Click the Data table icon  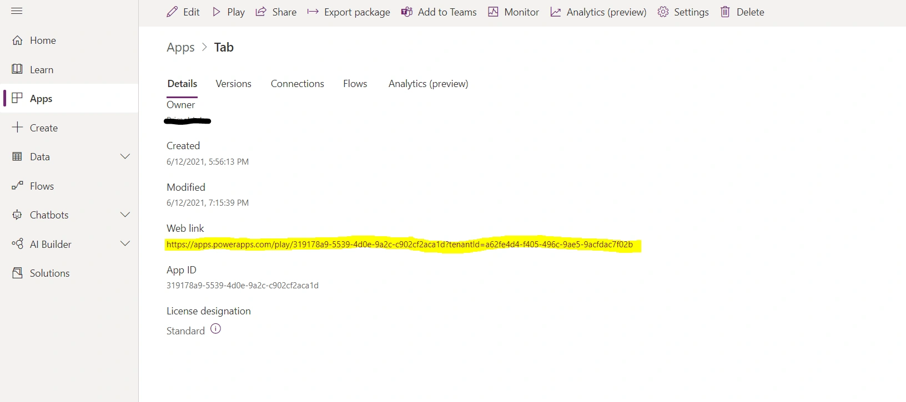pyautogui.click(x=18, y=156)
